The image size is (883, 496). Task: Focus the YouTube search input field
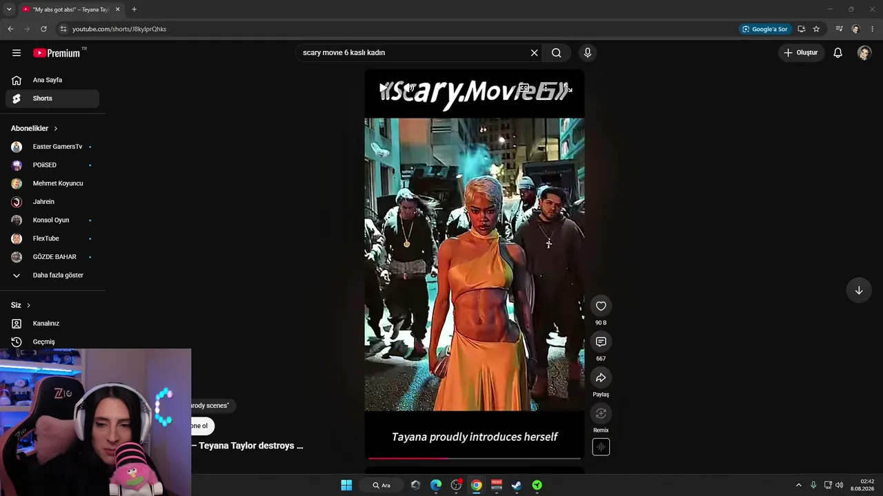click(414, 53)
